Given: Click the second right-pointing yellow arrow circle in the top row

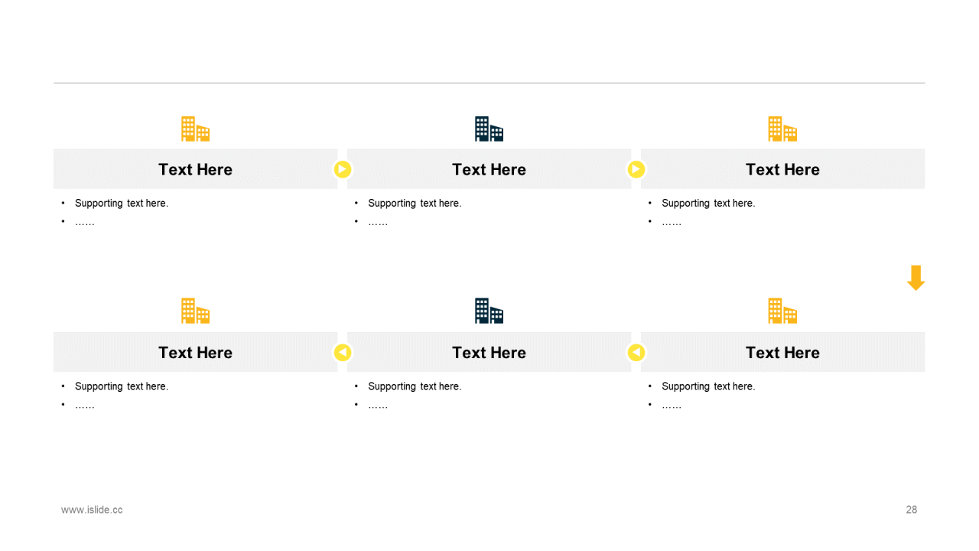Looking at the screenshot, I should click(x=636, y=169).
